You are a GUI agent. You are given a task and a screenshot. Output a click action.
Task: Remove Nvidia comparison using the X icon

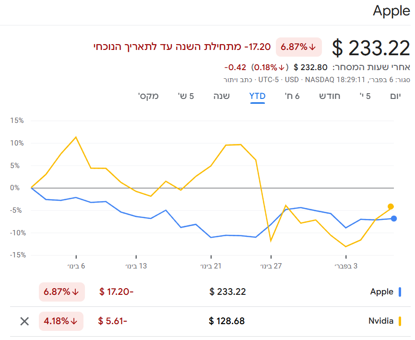[x=24, y=321]
